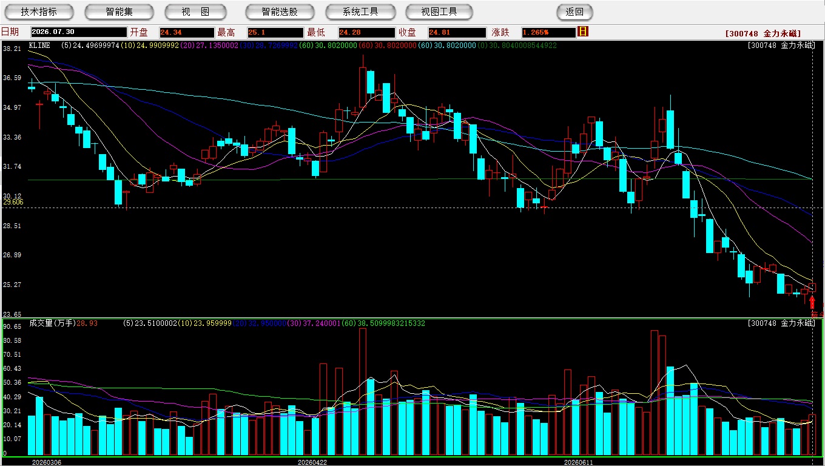Viewport: 825px width, 466px height.
Task: Click the 31.74 price axis label
Action: (12, 167)
